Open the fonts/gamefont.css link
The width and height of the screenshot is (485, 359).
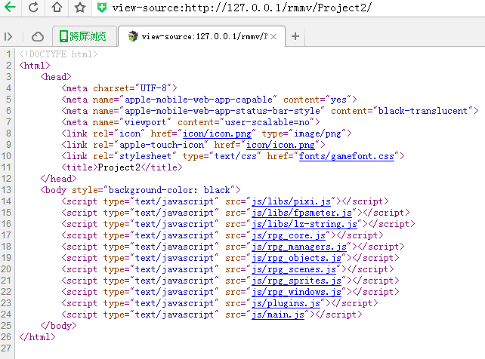(347, 156)
